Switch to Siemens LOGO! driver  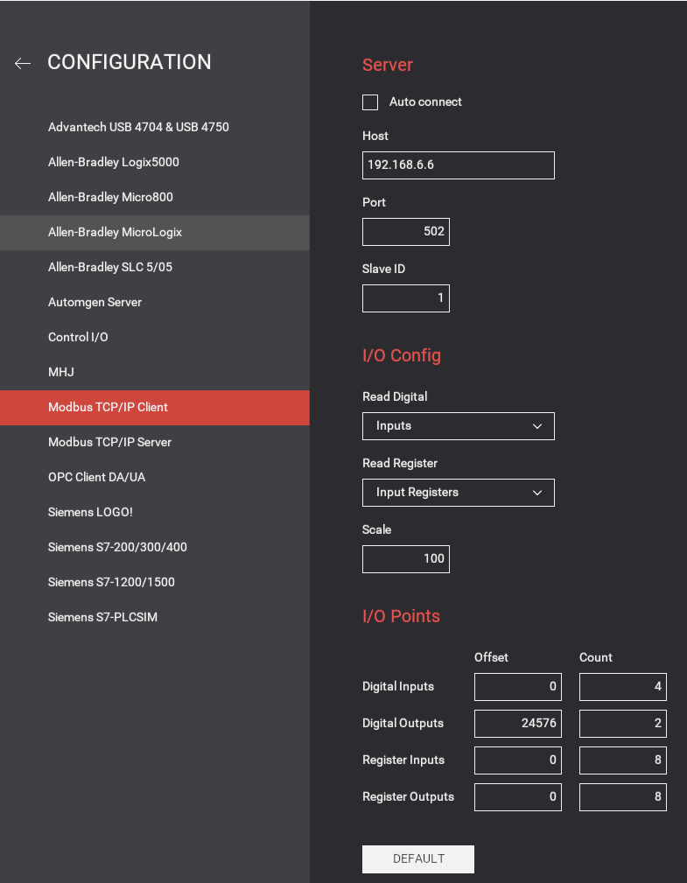pos(90,513)
